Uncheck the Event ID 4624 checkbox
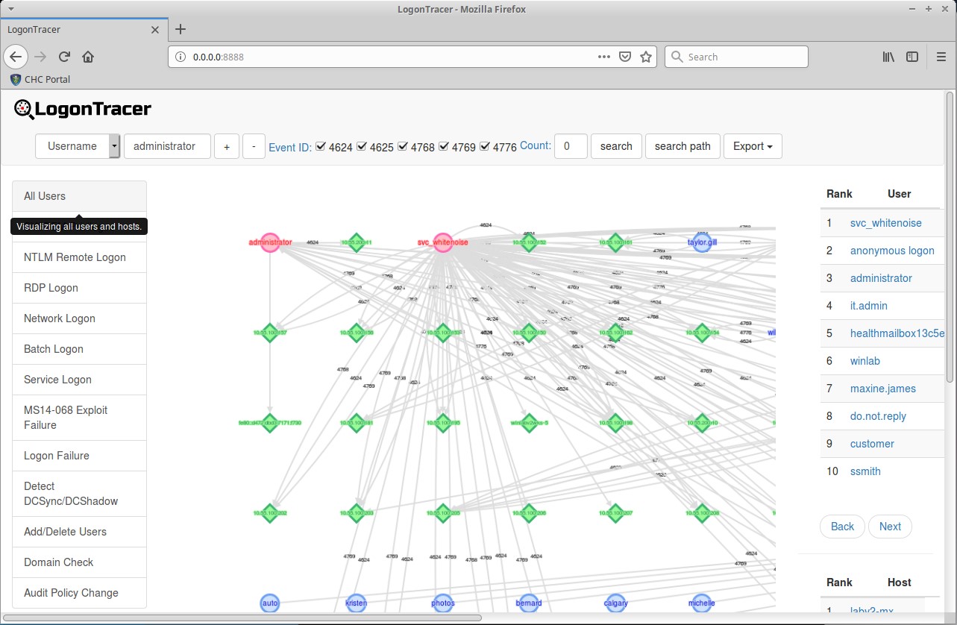 (321, 146)
